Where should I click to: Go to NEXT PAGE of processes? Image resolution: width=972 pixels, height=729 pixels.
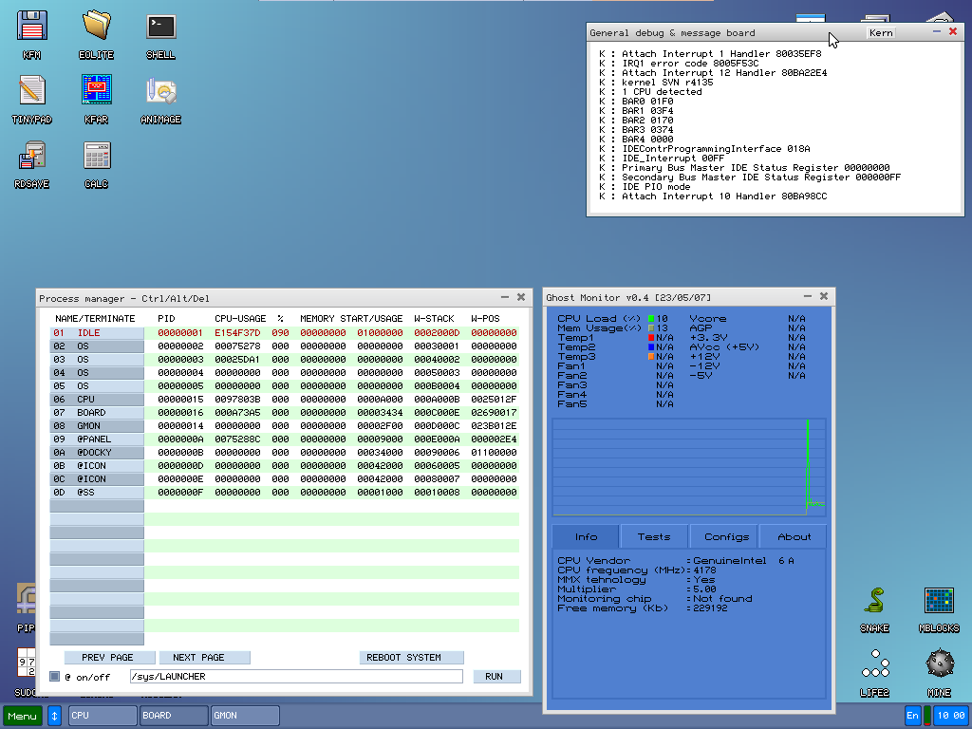[204, 658]
